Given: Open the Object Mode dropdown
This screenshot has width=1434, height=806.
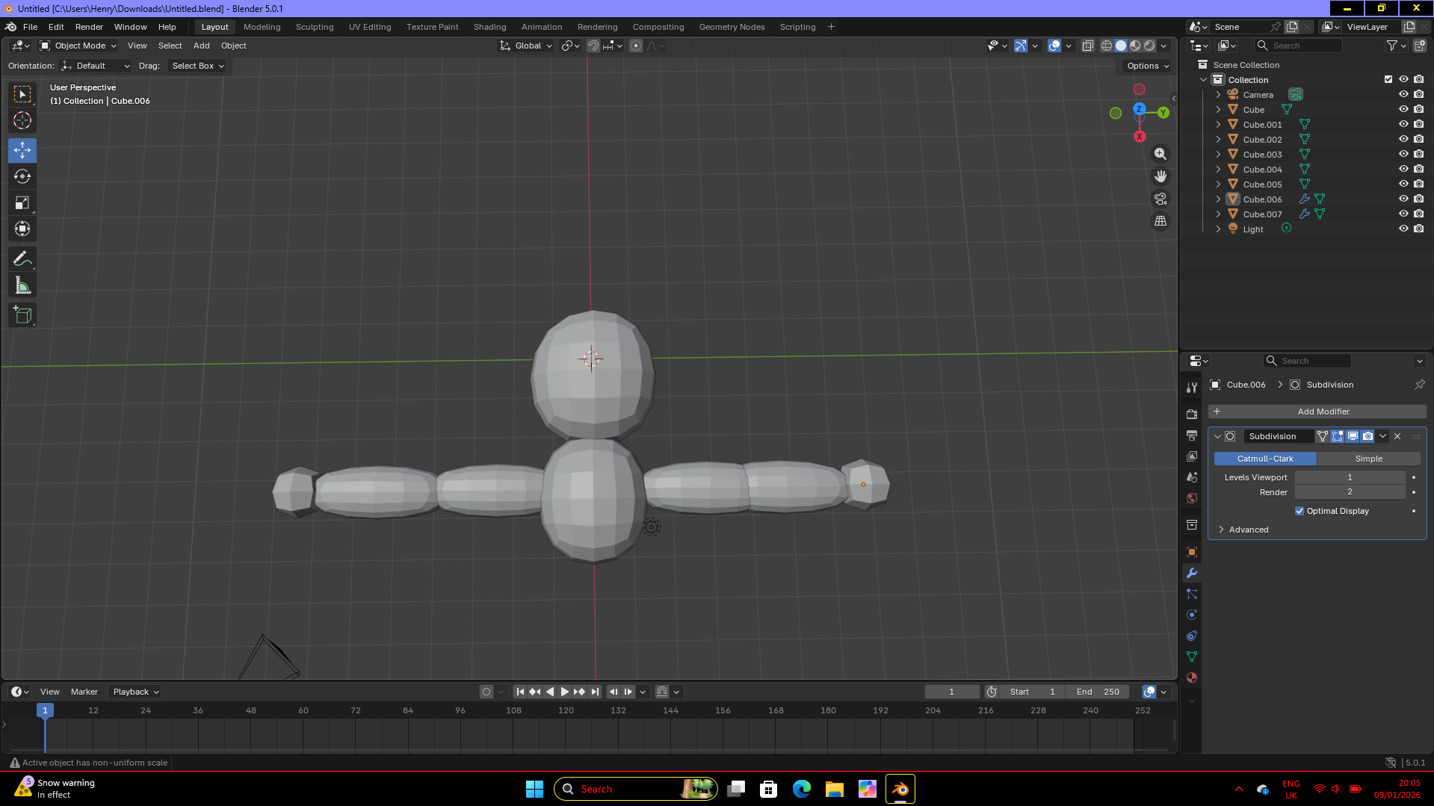Looking at the screenshot, I should [x=78, y=46].
